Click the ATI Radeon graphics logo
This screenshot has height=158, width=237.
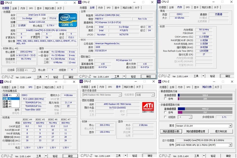click(x=148, y=107)
